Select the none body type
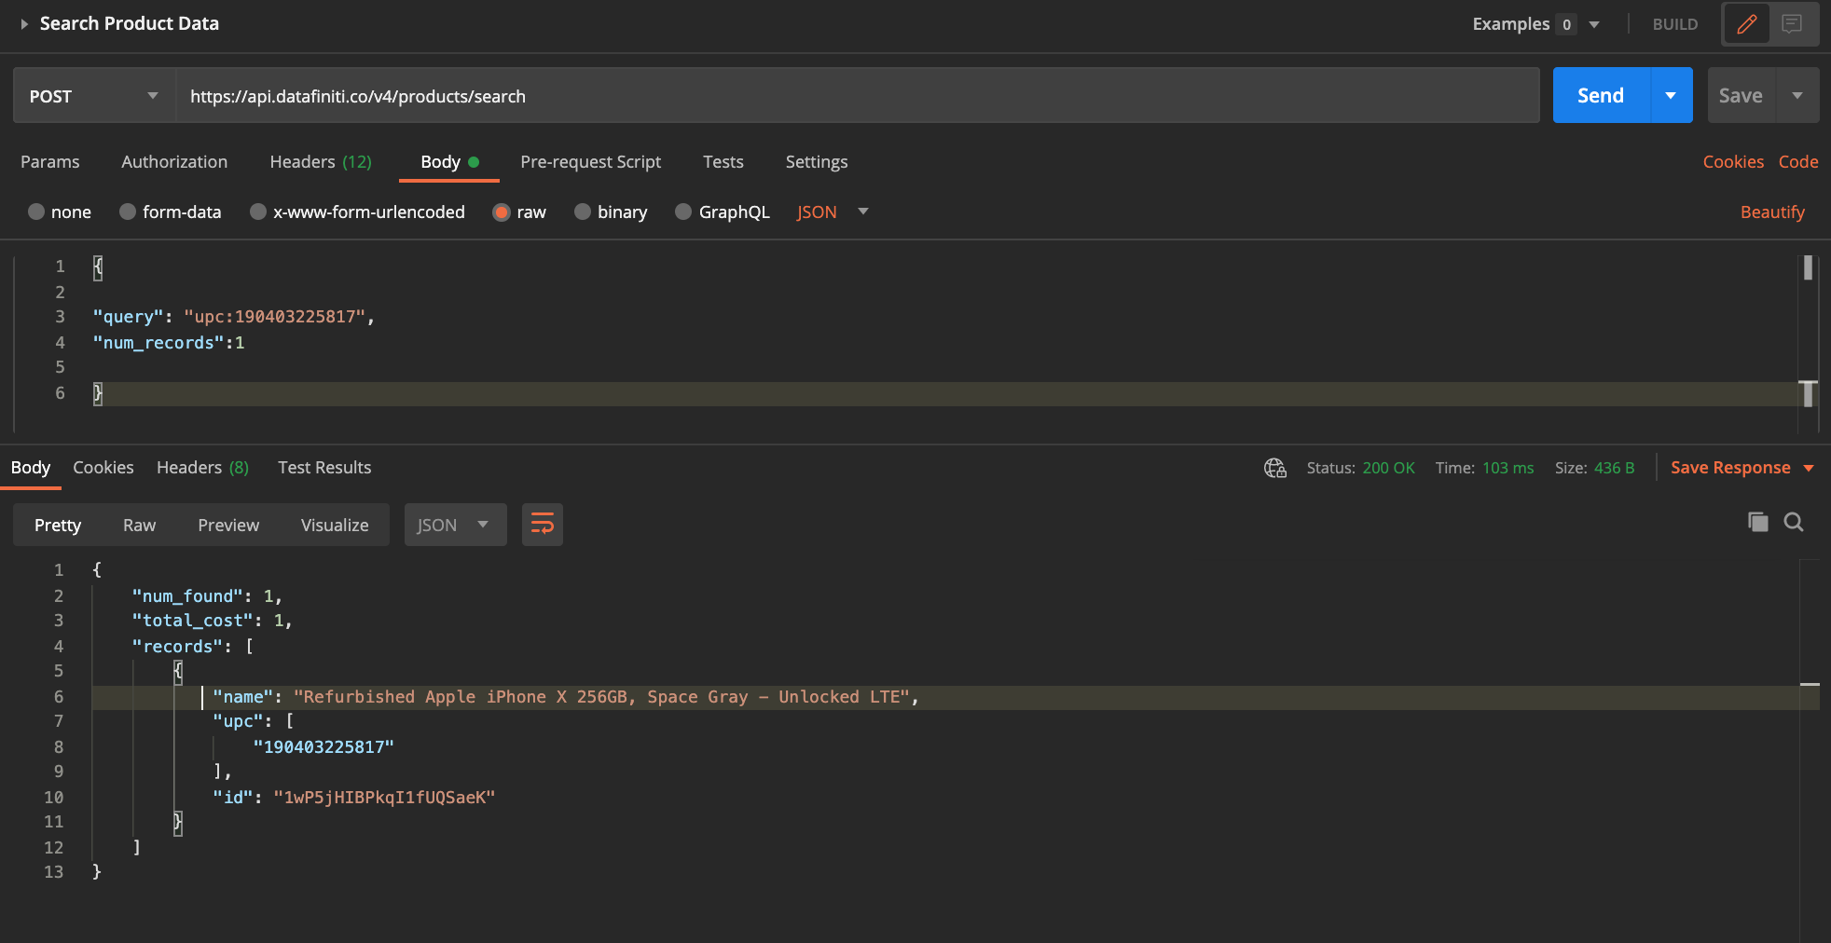1831x943 pixels. (x=37, y=212)
